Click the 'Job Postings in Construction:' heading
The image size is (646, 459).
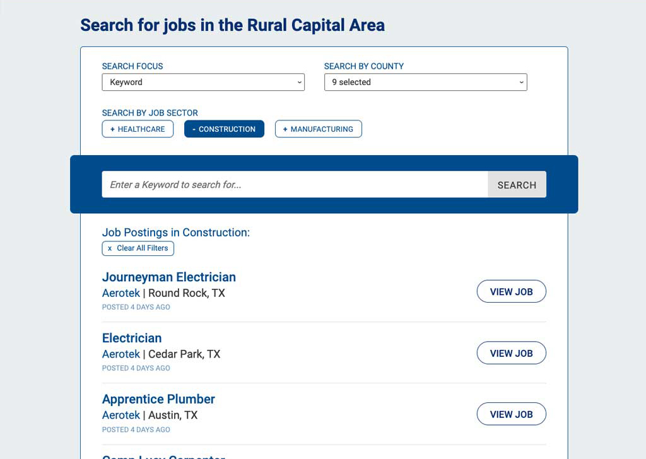tap(176, 233)
